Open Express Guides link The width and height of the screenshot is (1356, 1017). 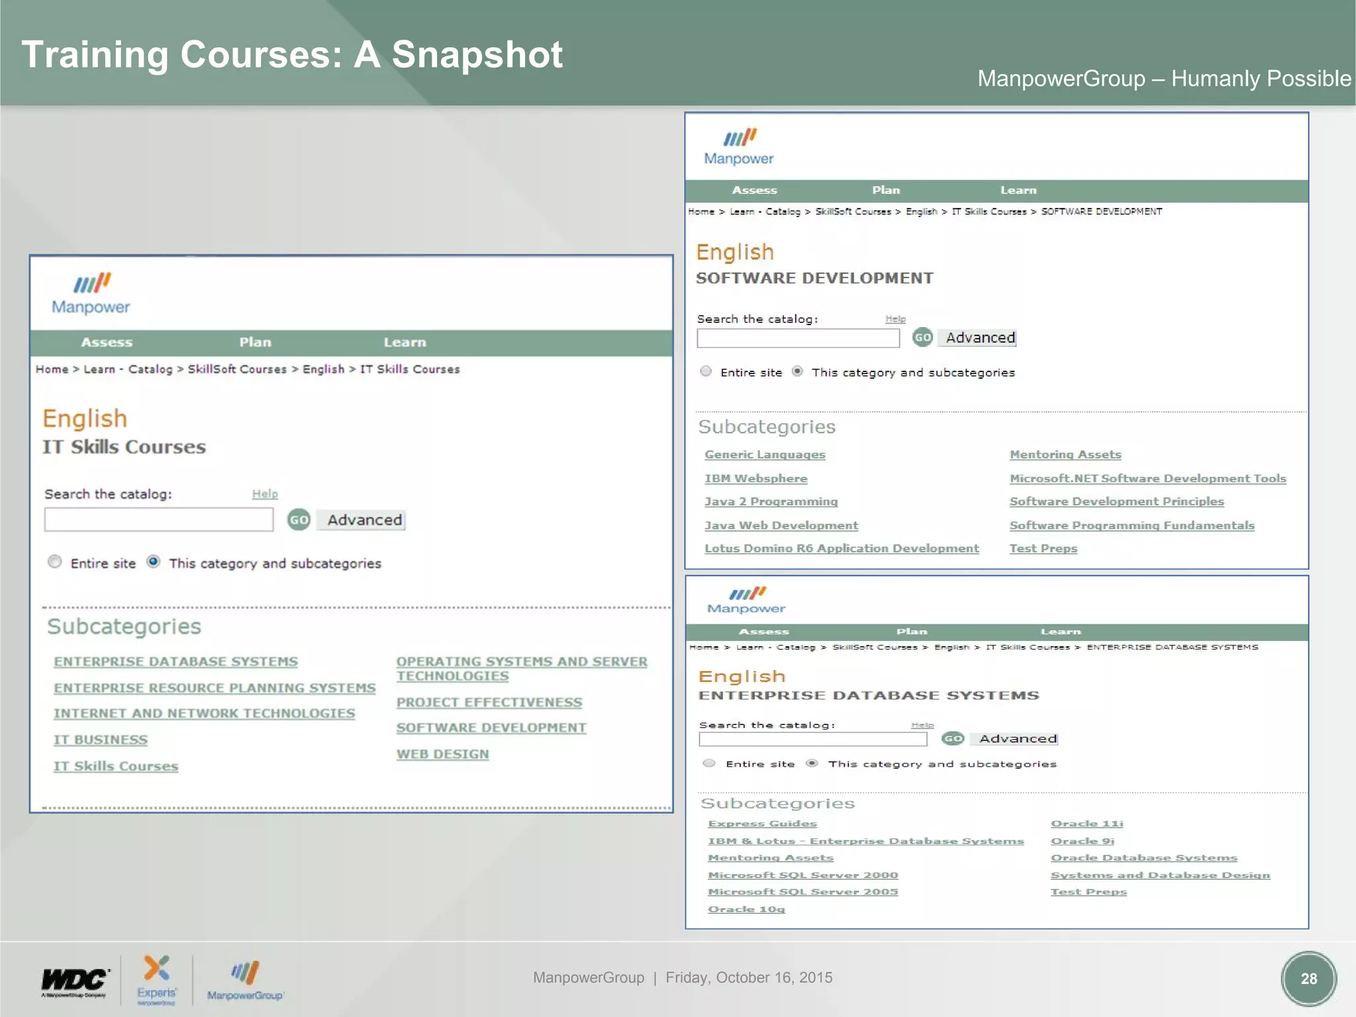(762, 824)
